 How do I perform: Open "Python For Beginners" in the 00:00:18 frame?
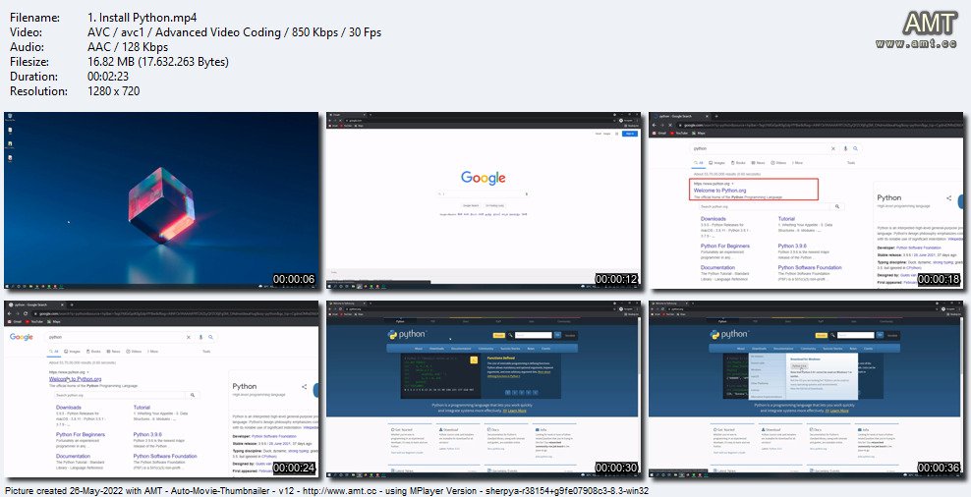725,246
